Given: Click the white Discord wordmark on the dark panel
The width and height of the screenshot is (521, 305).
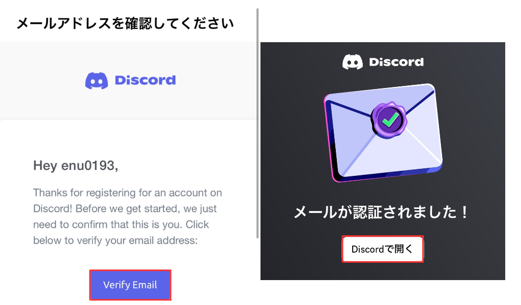Looking at the screenshot, I should pyautogui.click(x=396, y=62).
